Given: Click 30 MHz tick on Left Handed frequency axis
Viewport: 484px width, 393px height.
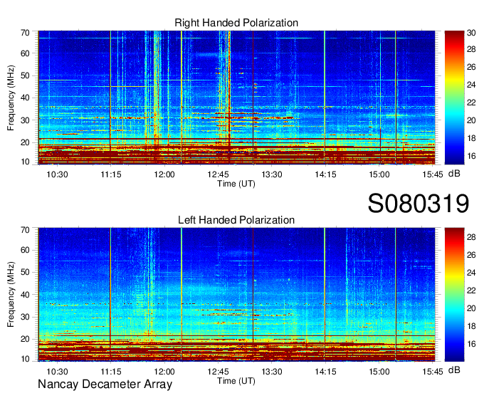Looking at the screenshot, I should [x=25, y=317].
